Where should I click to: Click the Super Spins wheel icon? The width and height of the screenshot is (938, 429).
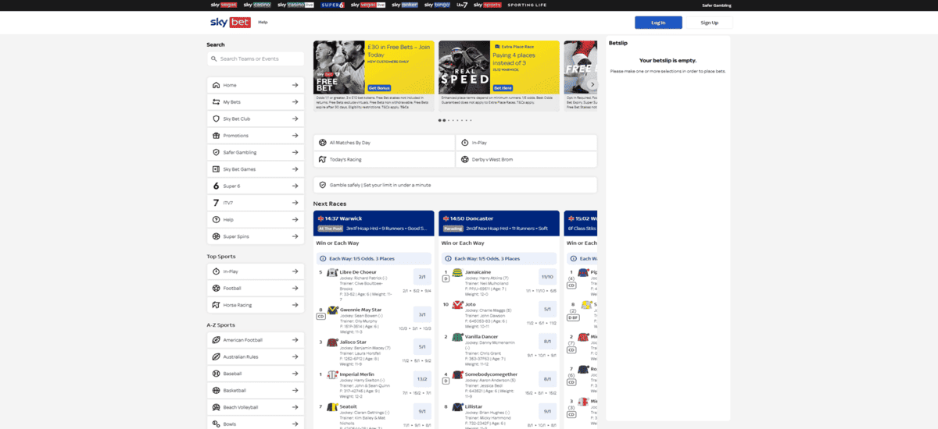click(216, 236)
